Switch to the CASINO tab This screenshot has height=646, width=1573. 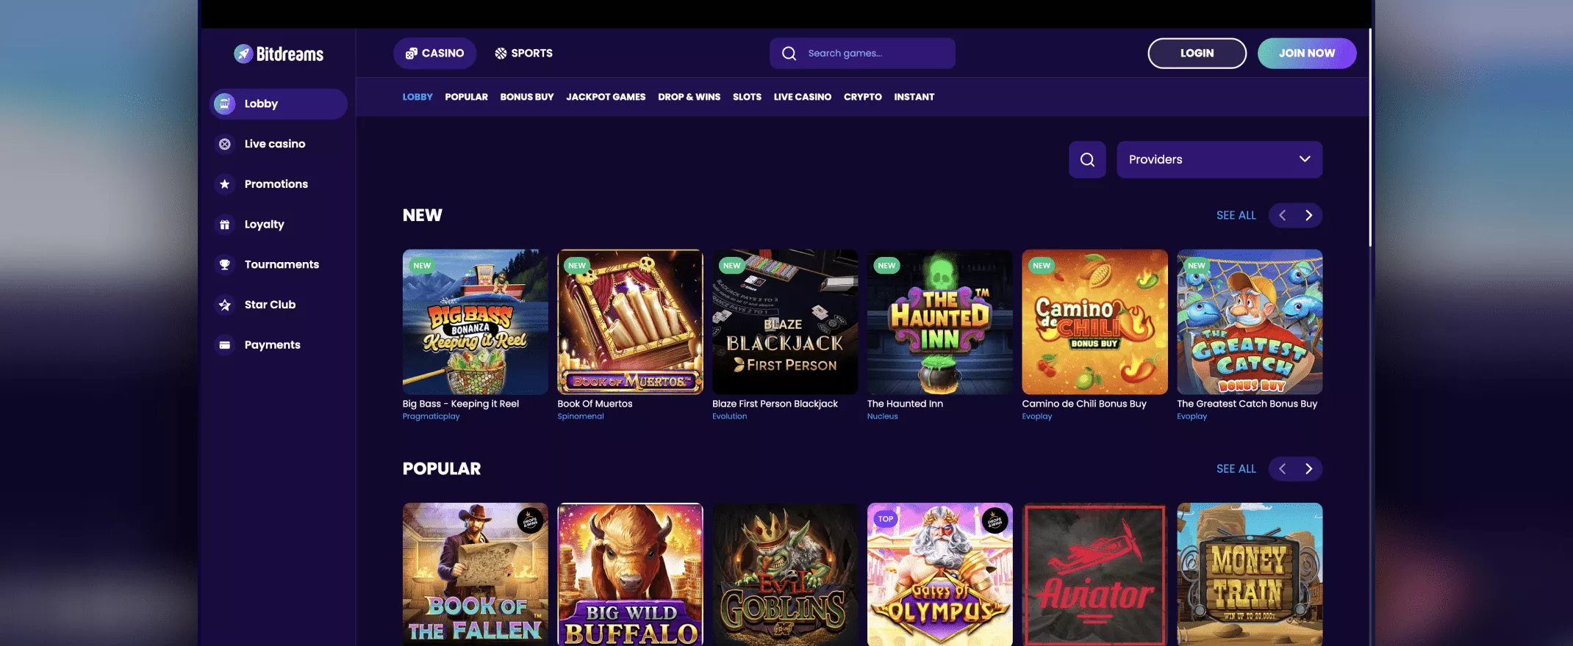point(435,54)
